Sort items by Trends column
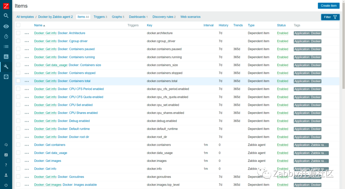Screen dimensions: 345x189 coord(238,25)
